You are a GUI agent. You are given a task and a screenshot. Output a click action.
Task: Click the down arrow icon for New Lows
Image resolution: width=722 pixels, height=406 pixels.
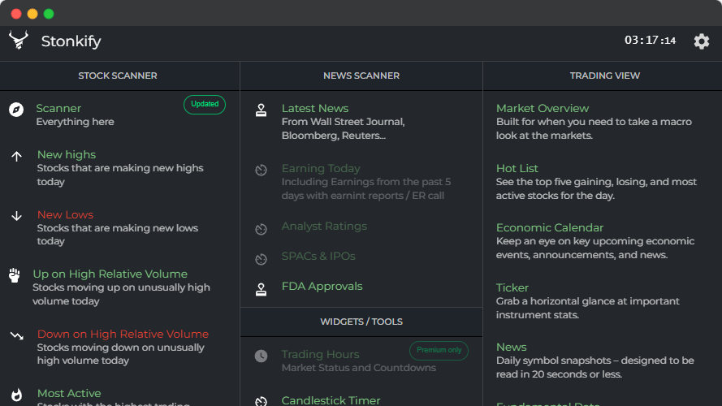[x=16, y=216]
